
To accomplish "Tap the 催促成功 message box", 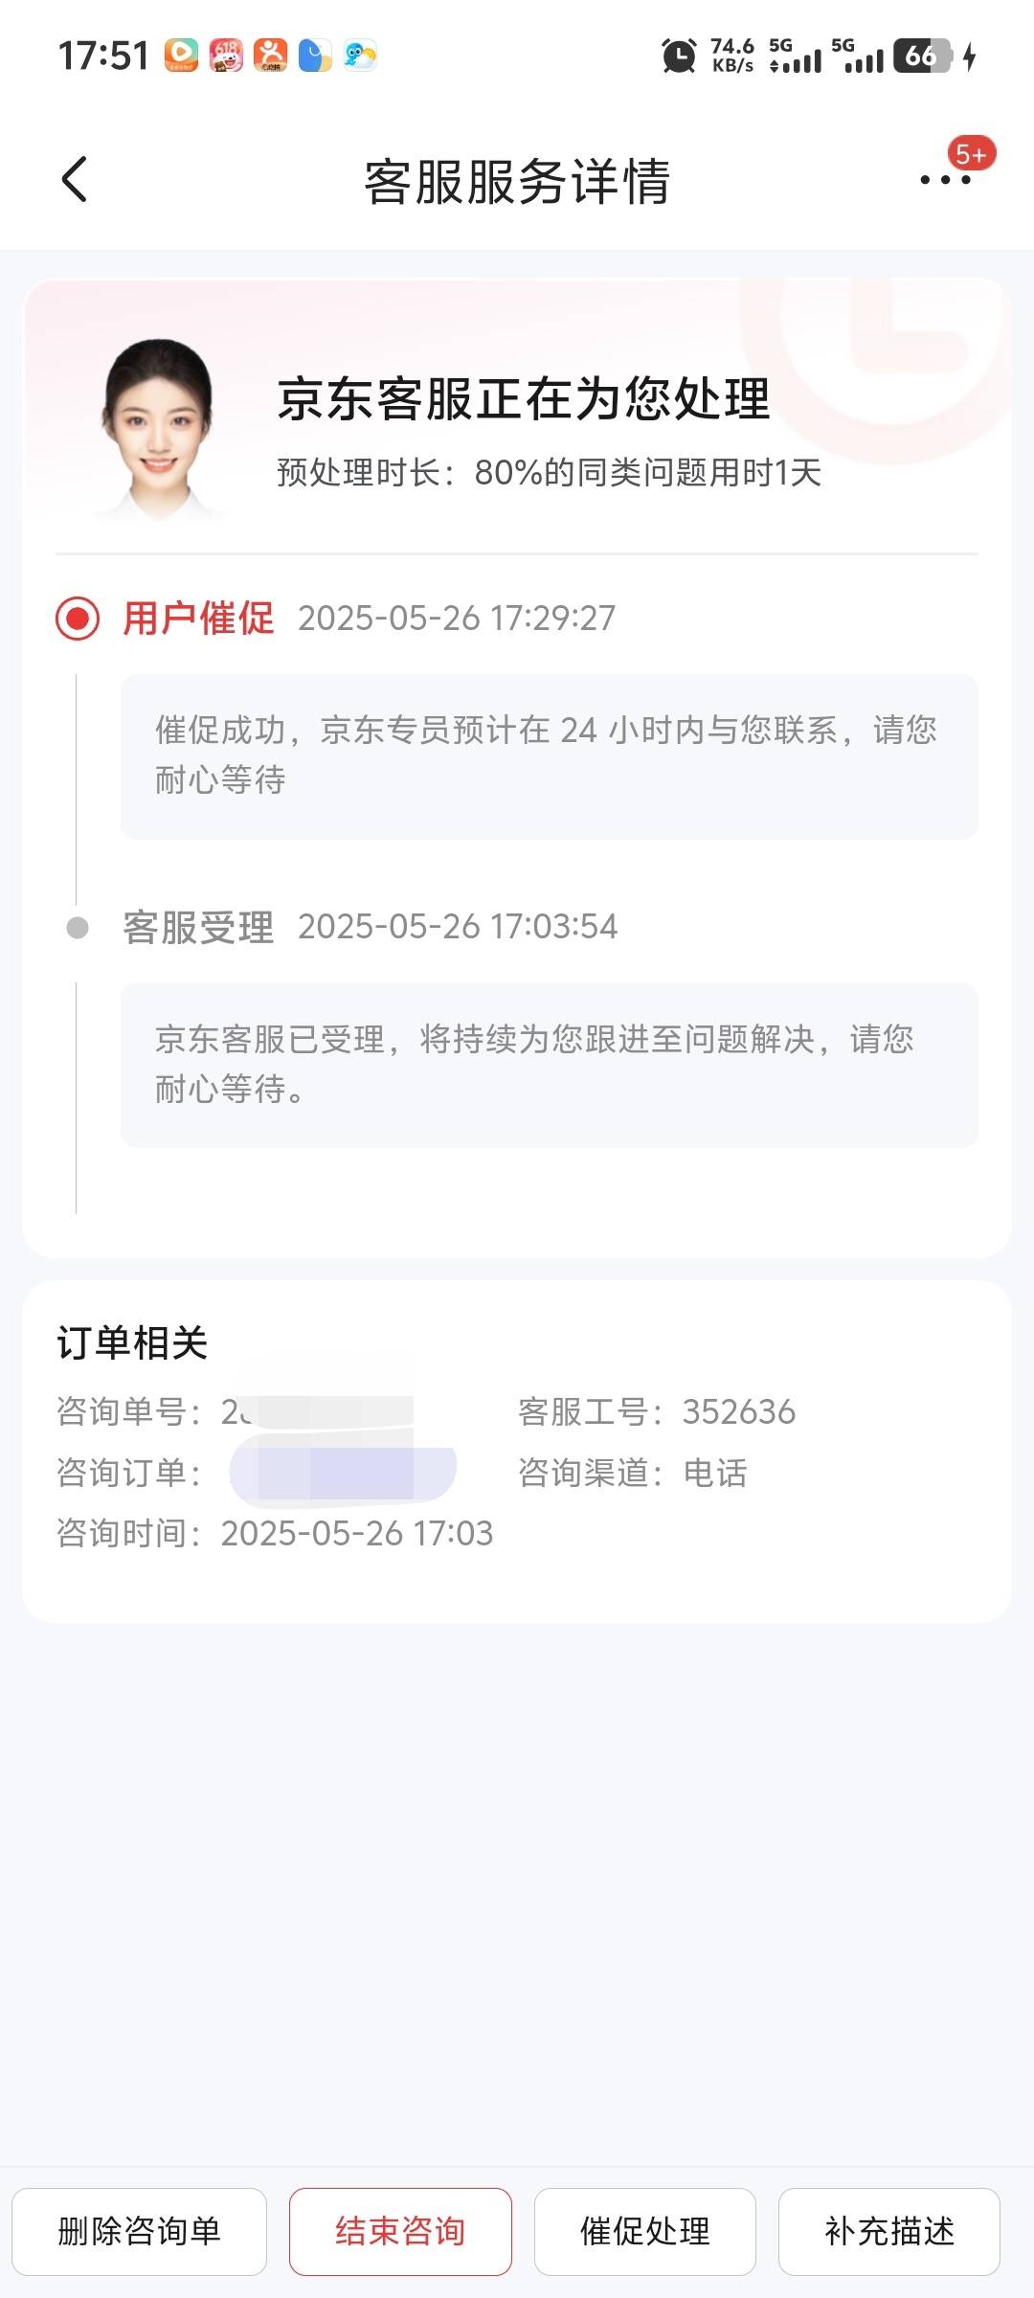I will click(550, 756).
